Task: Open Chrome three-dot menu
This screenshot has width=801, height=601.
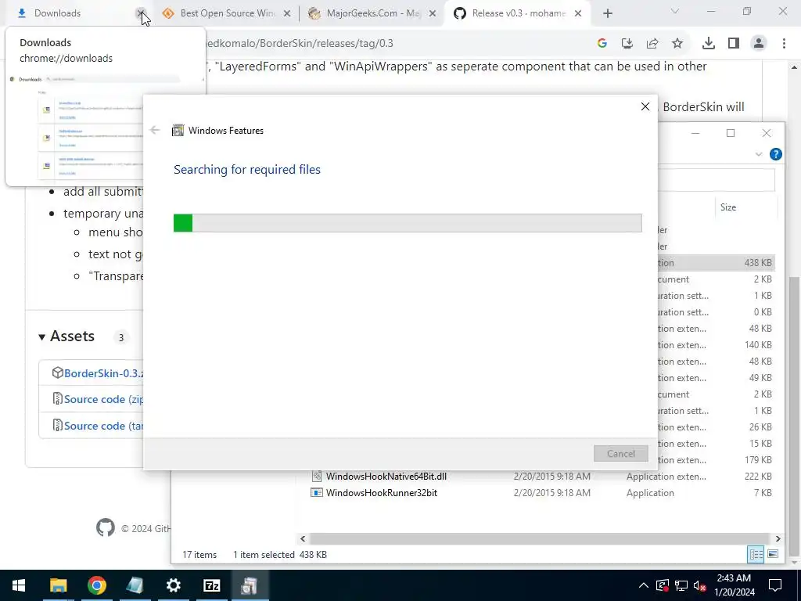Action: (x=784, y=44)
